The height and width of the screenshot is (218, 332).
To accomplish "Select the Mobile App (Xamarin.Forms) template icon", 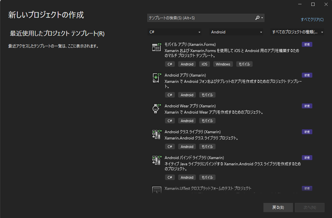I will tap(157, 47).
